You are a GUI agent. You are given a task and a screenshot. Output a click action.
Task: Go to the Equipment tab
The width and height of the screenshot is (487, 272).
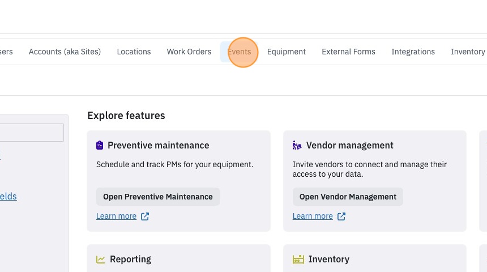coord(287,52)
